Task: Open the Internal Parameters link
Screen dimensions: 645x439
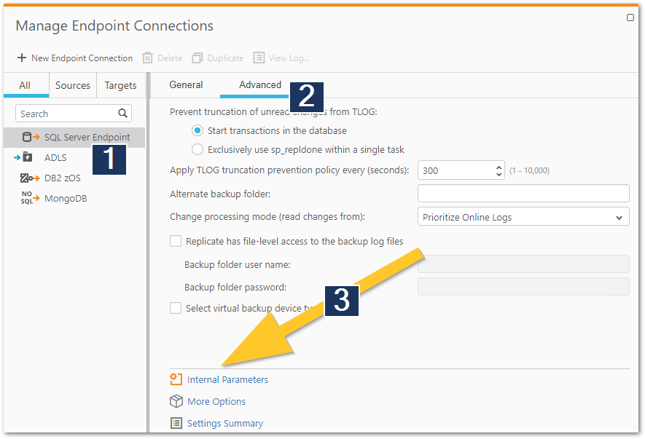Action: click(x=227, y=379)
